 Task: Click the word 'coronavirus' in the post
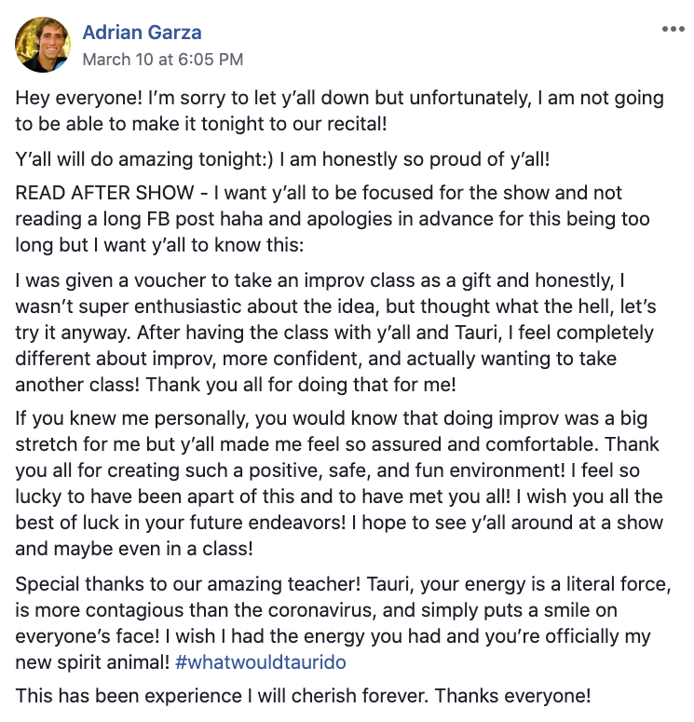pos(320,610)
